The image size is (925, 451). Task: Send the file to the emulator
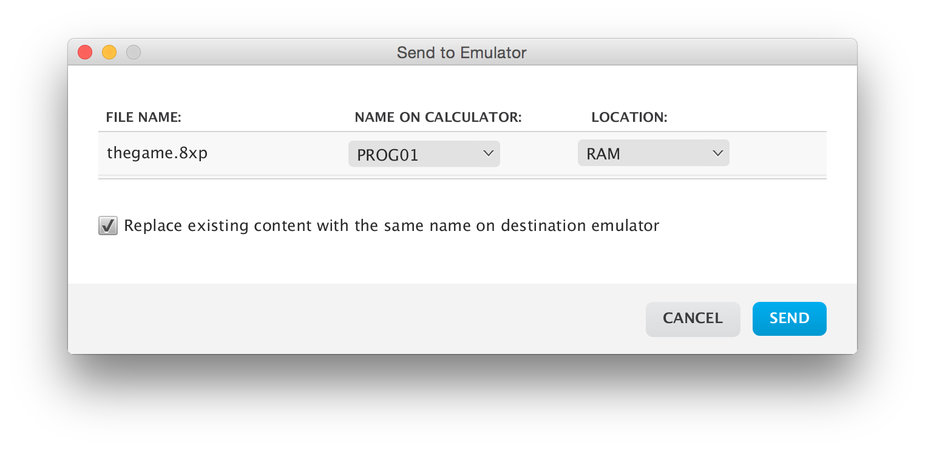[790, 318]
